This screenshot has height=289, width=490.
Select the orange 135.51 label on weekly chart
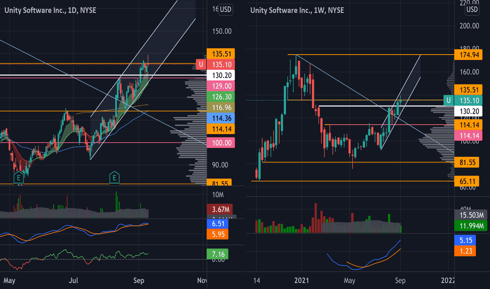(x=468, y=90)
